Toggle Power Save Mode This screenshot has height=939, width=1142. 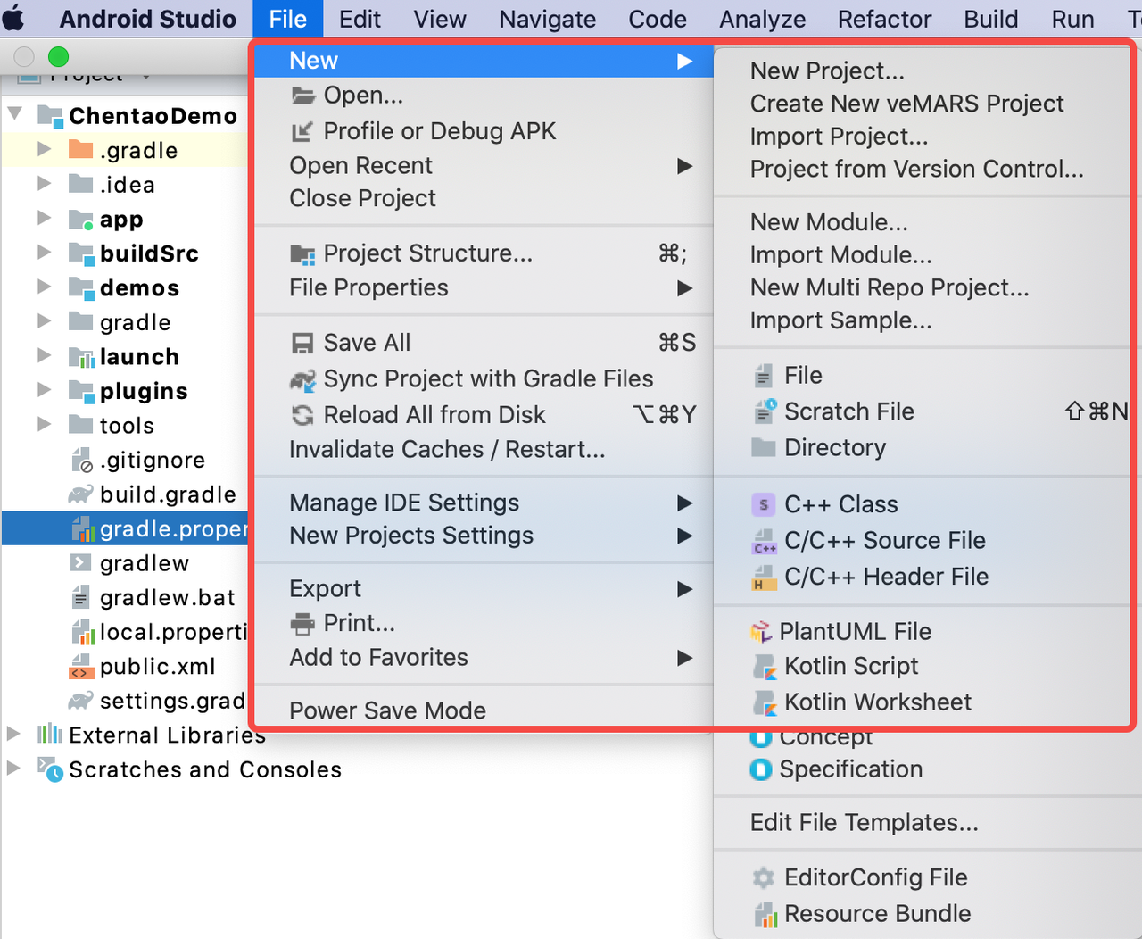click(x=387, y=710)
